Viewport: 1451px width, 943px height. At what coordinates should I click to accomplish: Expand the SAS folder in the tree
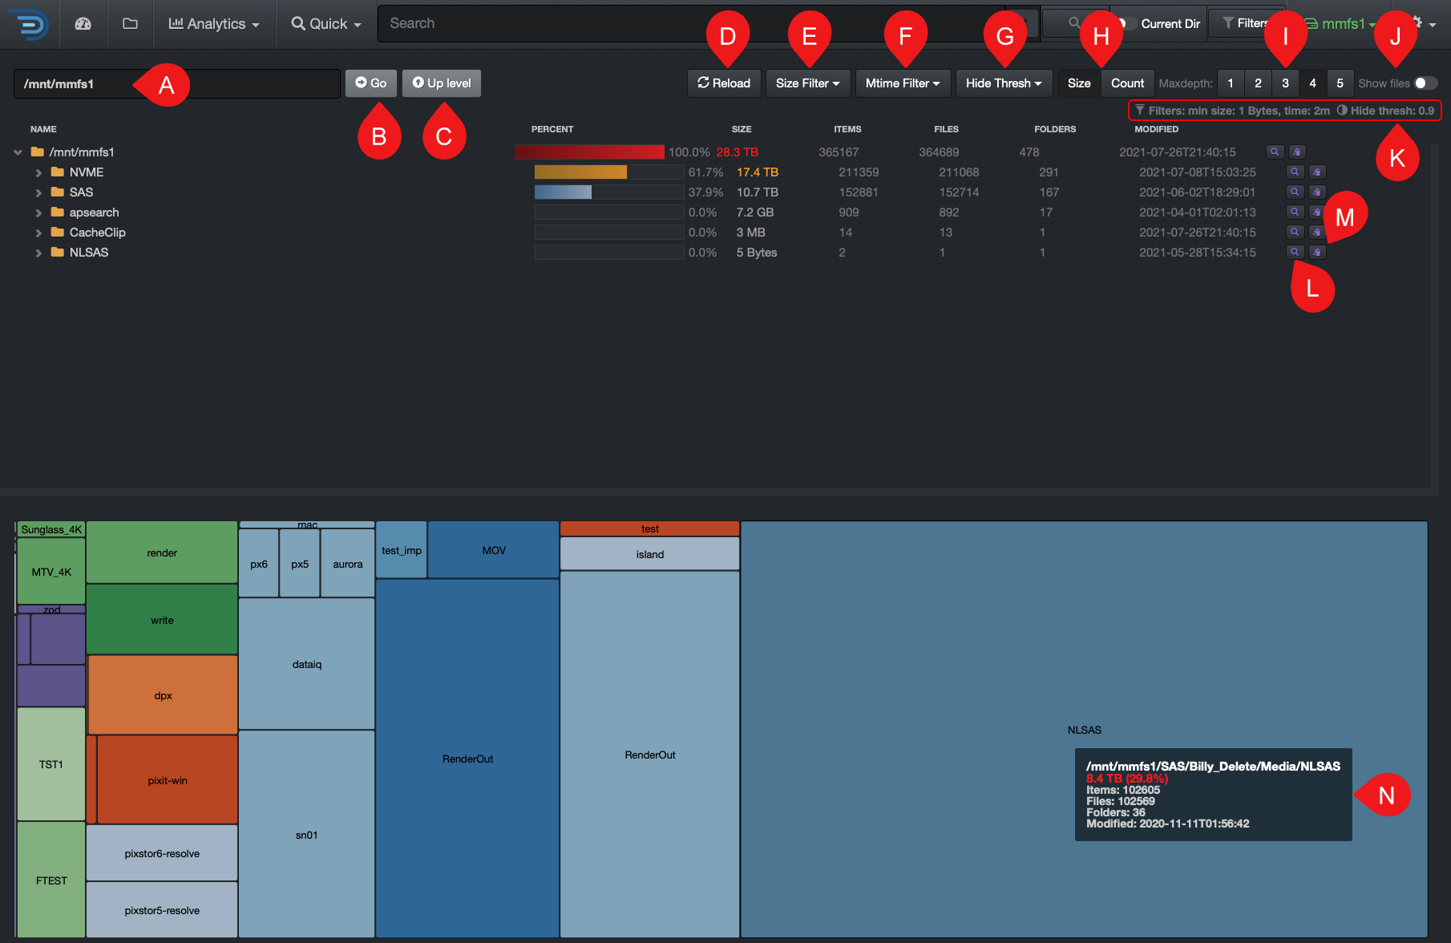point(38,192)
